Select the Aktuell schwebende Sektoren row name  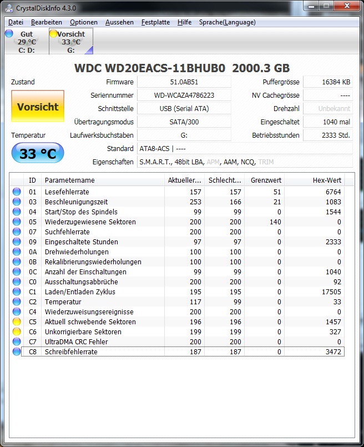(90, 322)
